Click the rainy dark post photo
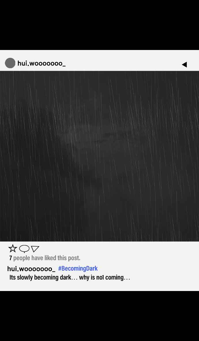This screenshot has width=199, height=341. click(x=99, y=156)
